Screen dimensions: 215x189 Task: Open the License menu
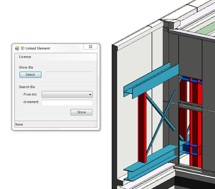tap(25, 57)
